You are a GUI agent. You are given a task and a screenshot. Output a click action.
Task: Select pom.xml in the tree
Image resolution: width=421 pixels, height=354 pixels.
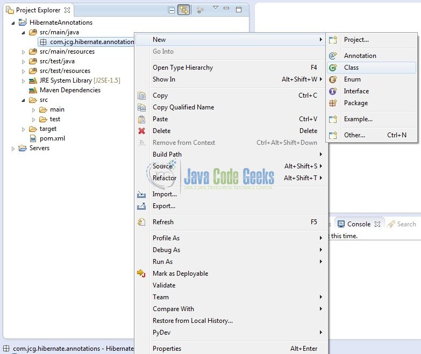click(x=52, y=138)
